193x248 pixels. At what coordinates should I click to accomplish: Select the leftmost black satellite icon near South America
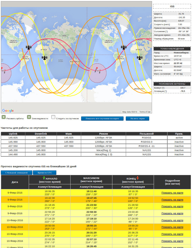28,47
